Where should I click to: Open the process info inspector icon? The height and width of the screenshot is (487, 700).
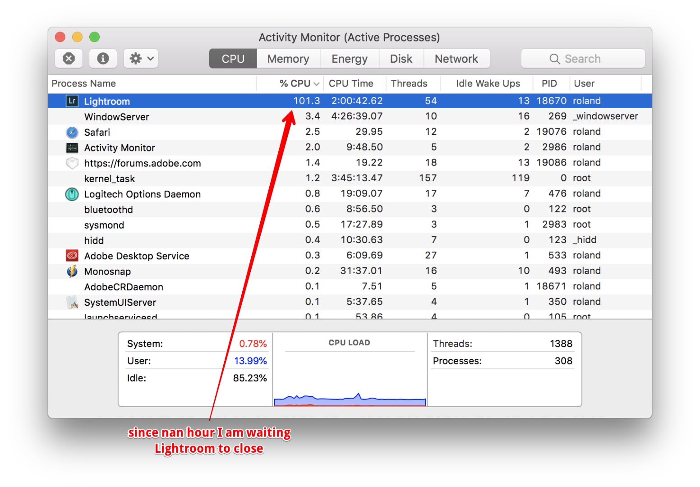click(103, 59)
